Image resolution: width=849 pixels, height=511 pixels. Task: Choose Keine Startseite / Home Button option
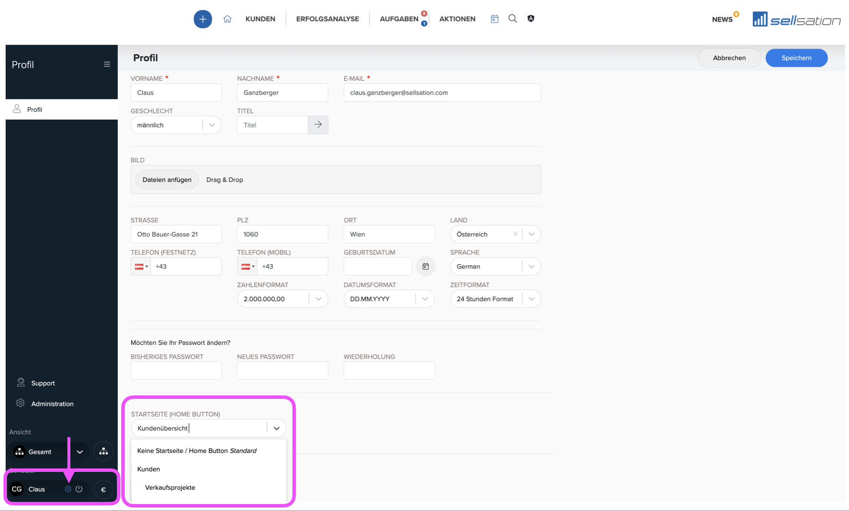(209, 451)
